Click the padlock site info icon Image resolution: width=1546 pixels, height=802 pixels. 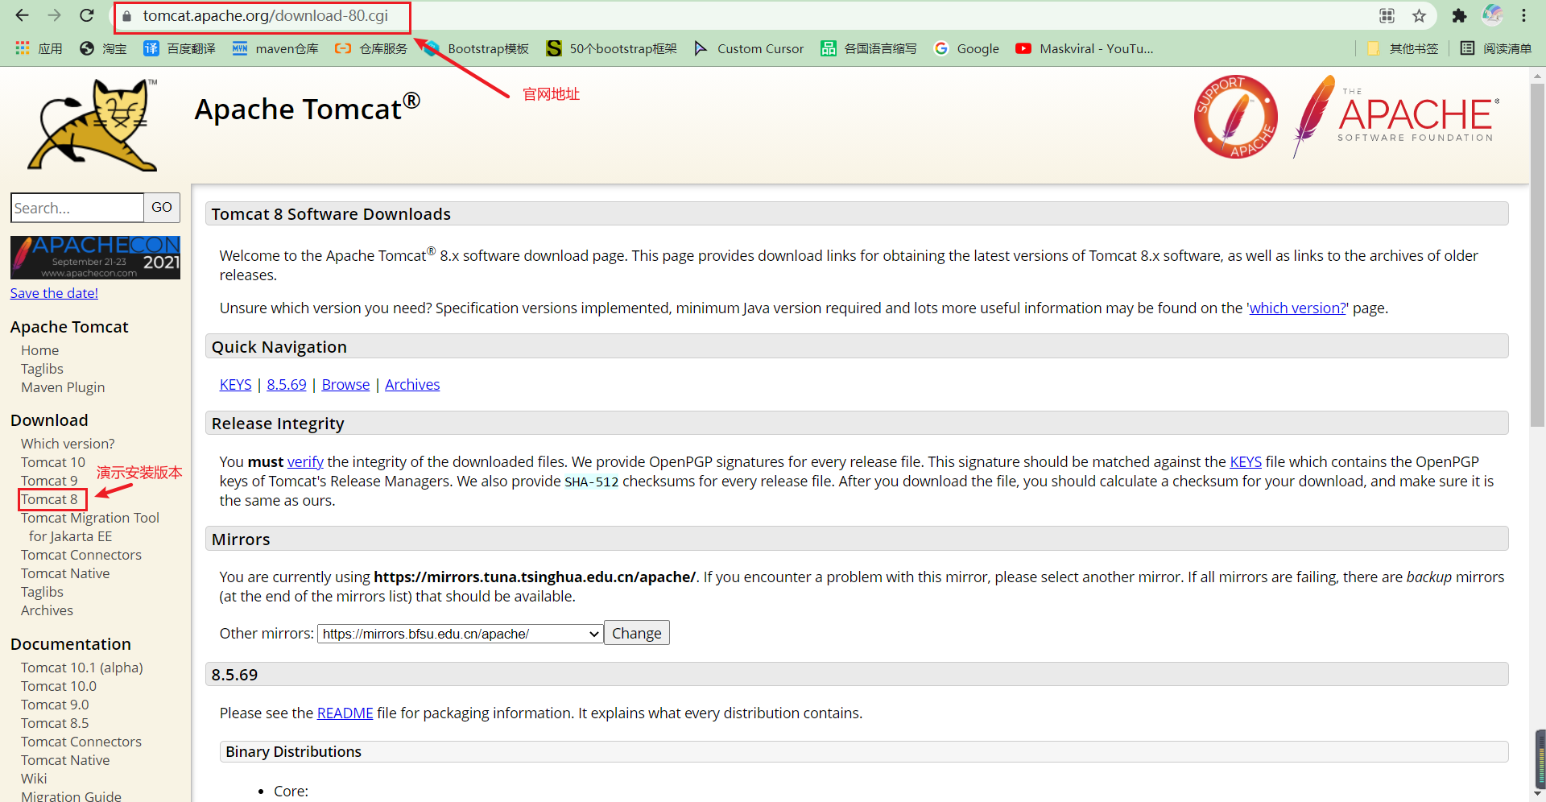pos(126,16)
